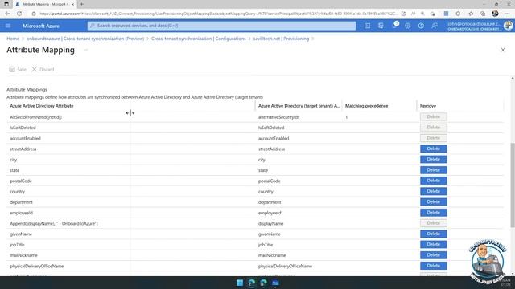
Task: Delete the country mapping
Action: (x=433, y=191)
